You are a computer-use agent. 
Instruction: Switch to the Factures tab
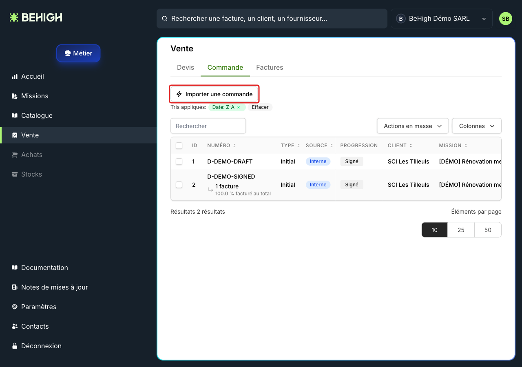coord(270,68)
